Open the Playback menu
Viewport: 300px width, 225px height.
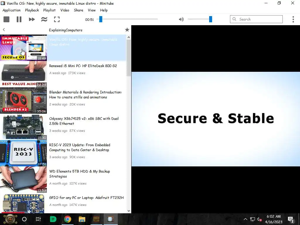[x=32, y=10]
